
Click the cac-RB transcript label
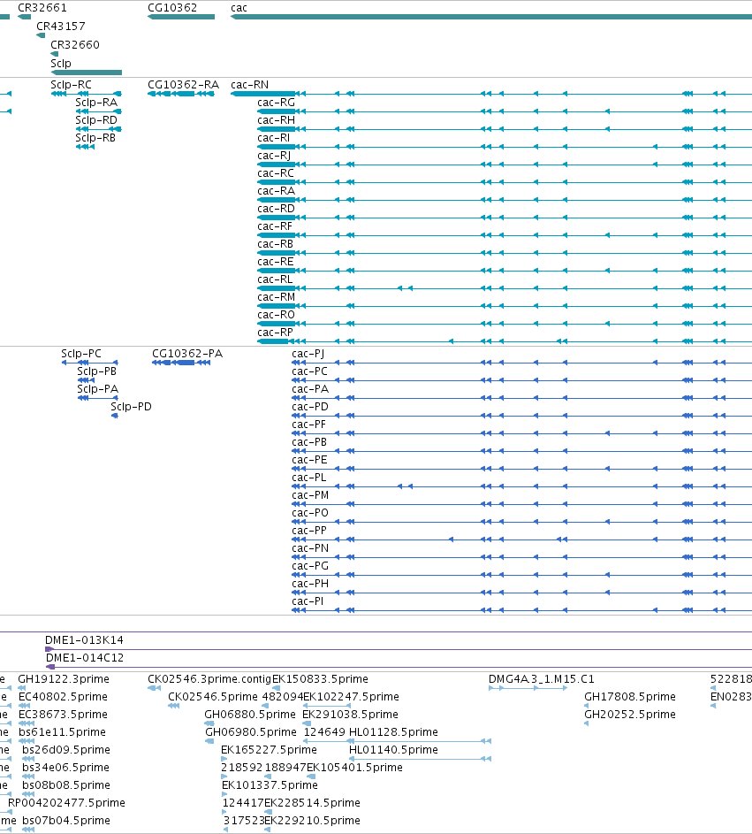click(276, 244)
